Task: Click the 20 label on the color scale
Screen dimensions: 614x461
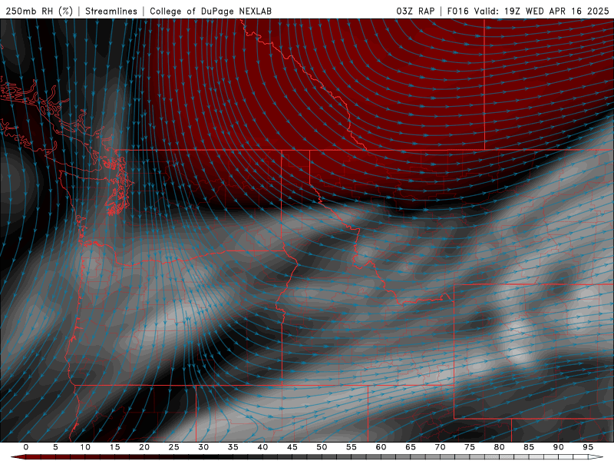Action: [x=144, y=447]
